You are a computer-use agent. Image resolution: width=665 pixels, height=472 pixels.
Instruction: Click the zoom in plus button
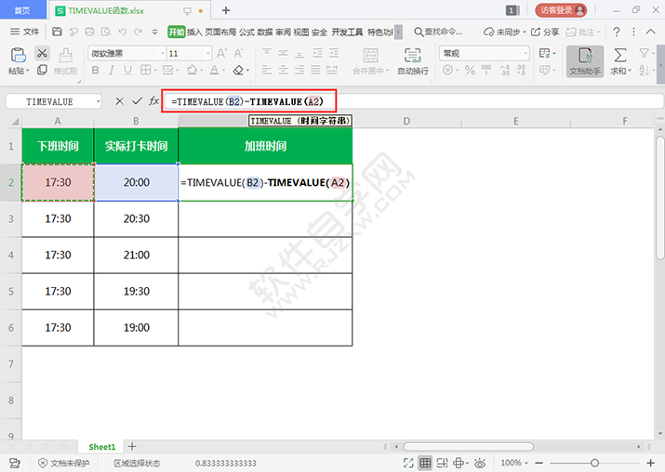[650, 463]
